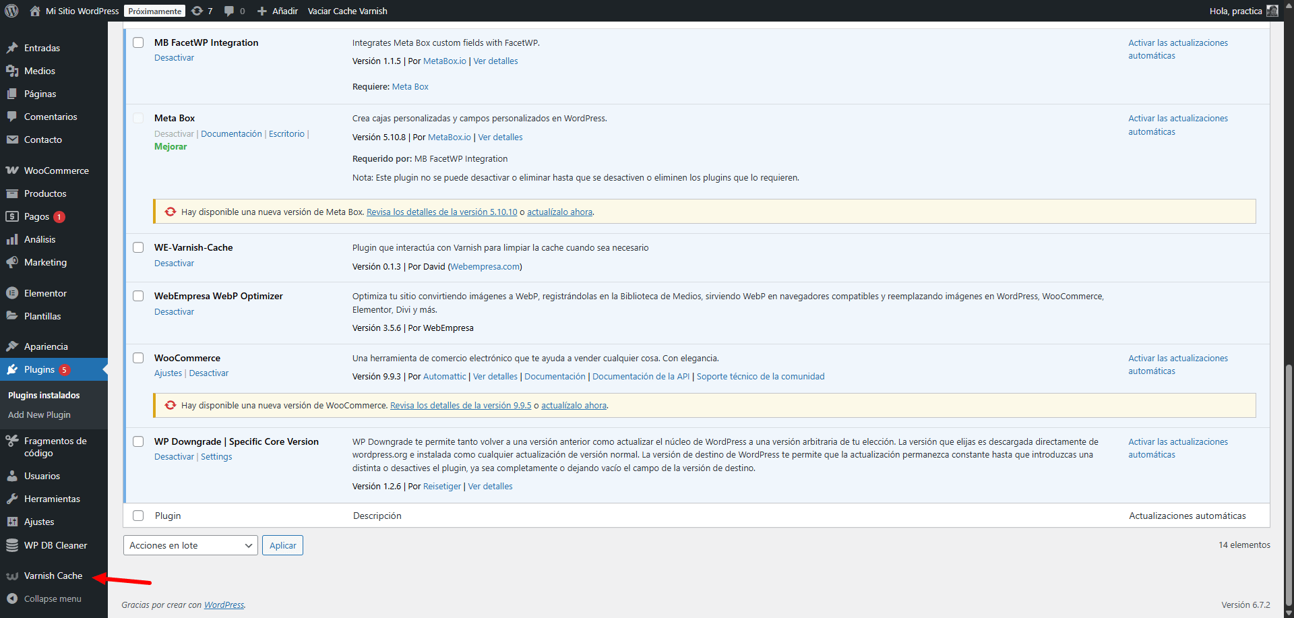Click the WordPress logo icon in the admin bar

pos(11,11)
